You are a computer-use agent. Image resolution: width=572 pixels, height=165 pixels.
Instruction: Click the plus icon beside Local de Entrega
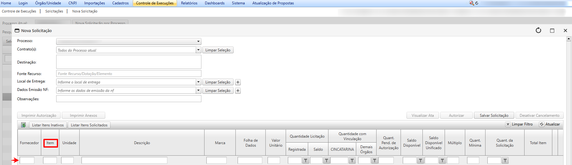pos(238,82)
